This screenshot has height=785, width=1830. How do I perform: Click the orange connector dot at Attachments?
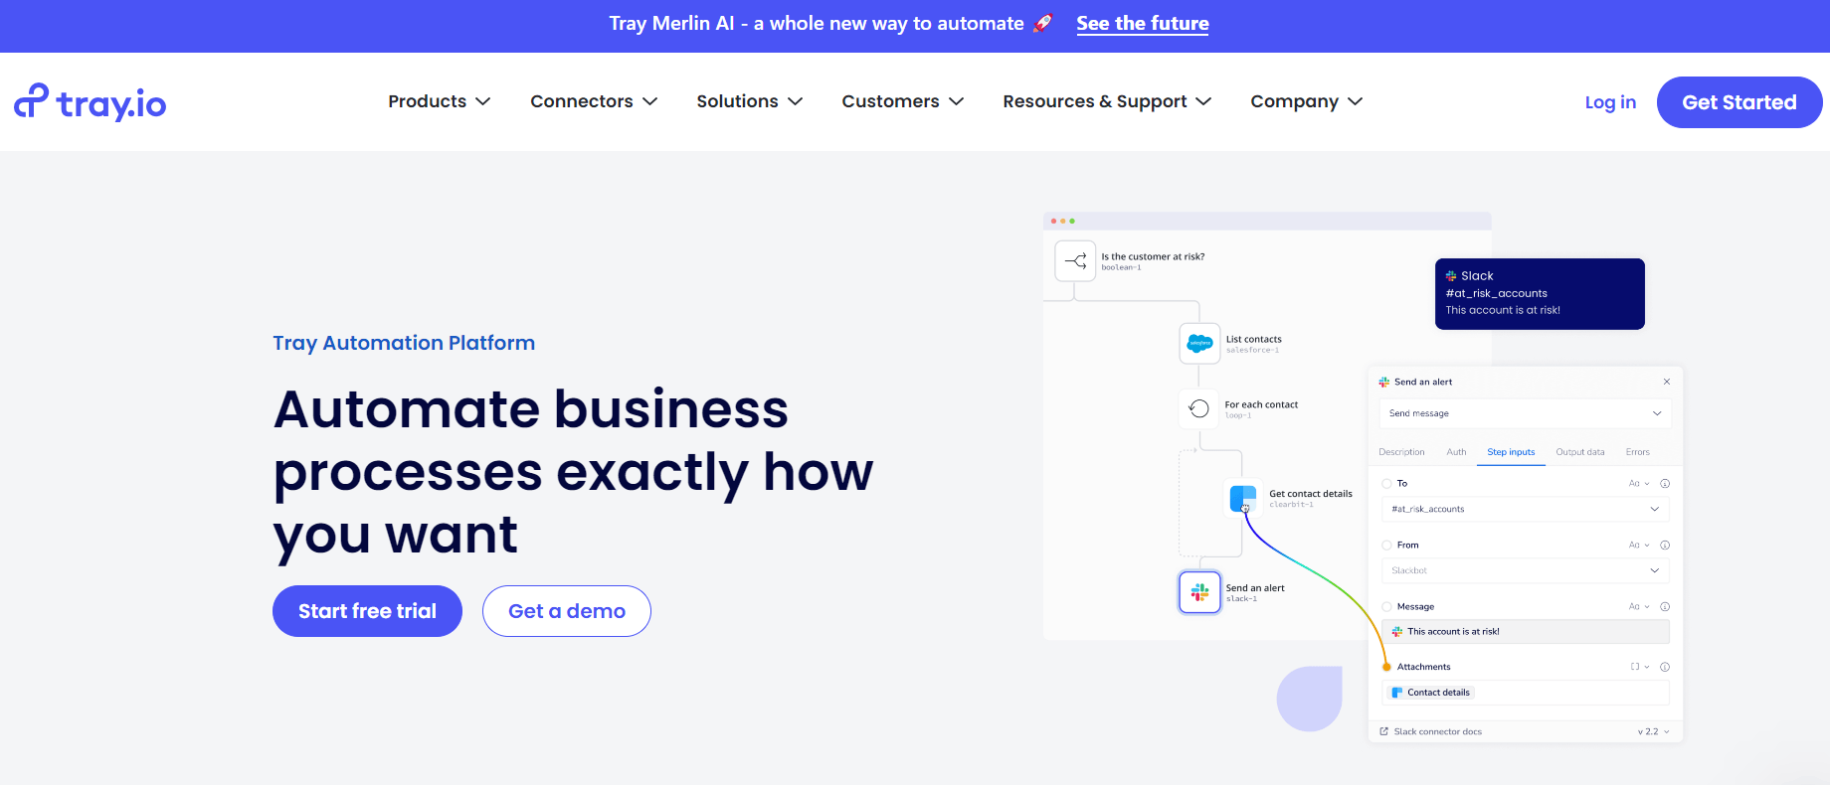click(1386, 667)
